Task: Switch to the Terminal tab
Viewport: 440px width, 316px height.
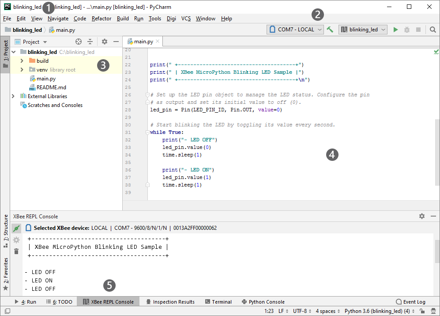Action: [218, 302]
